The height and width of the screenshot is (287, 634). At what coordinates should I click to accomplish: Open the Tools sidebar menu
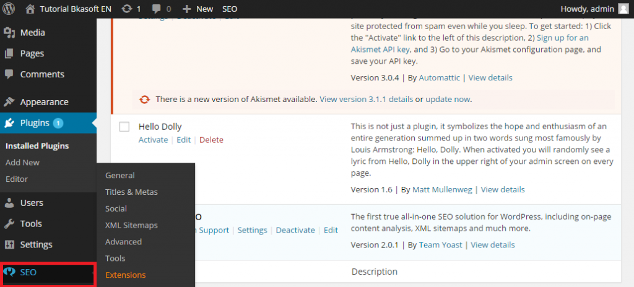[x=31, y=223]
